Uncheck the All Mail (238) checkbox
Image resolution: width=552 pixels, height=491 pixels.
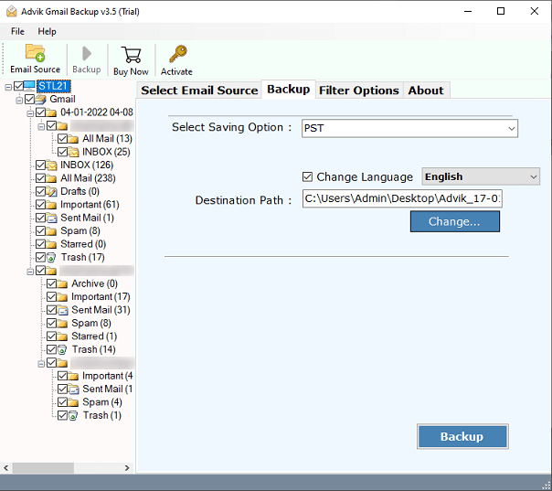point(40,178)
